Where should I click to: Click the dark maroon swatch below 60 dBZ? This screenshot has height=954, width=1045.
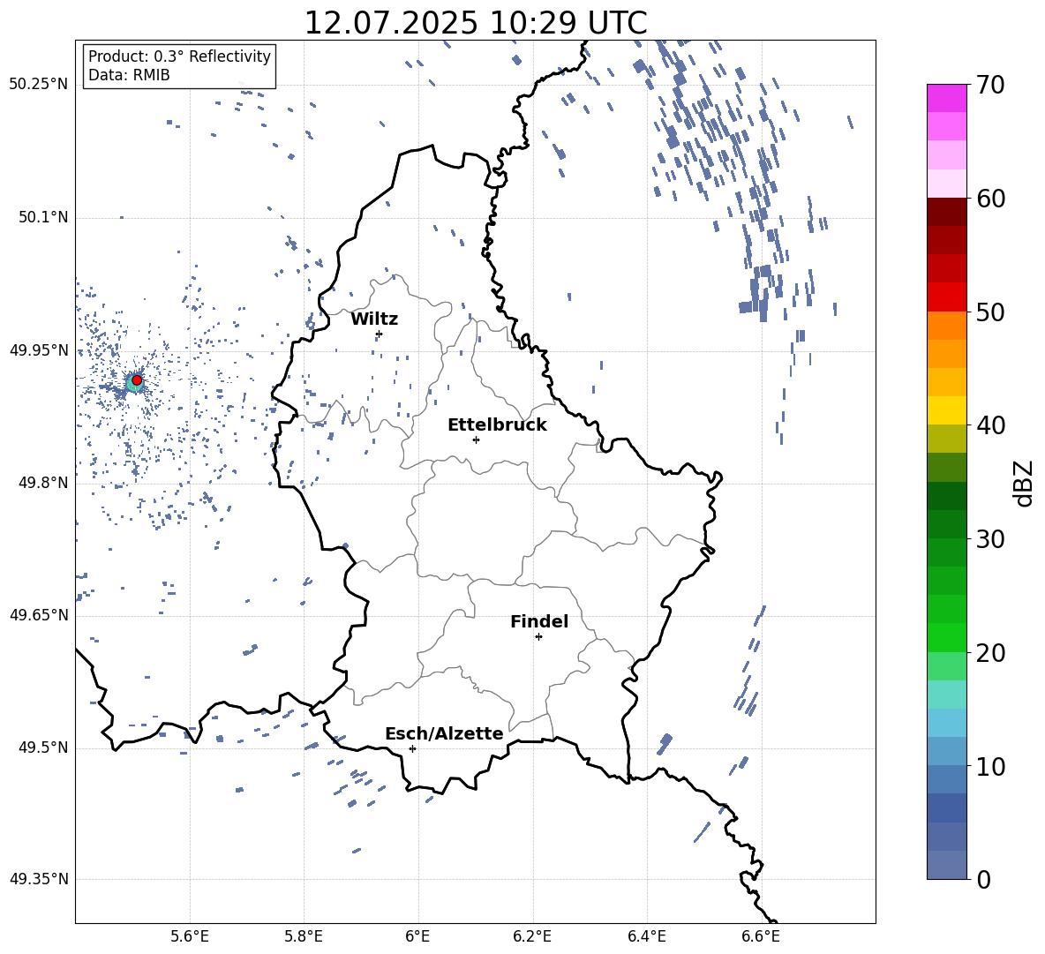(946, 212)
